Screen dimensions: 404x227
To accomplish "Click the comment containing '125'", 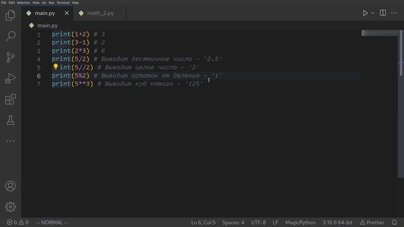I will (x=150, y=84).
